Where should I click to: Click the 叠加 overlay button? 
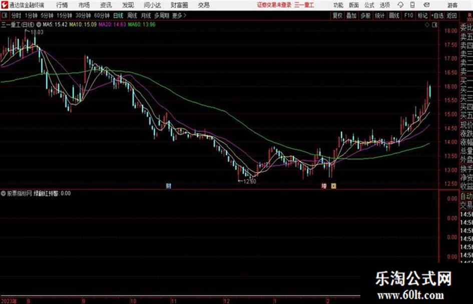(351, 15)
